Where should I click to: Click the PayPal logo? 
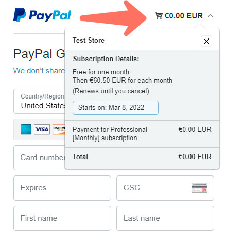click(42, 15)
